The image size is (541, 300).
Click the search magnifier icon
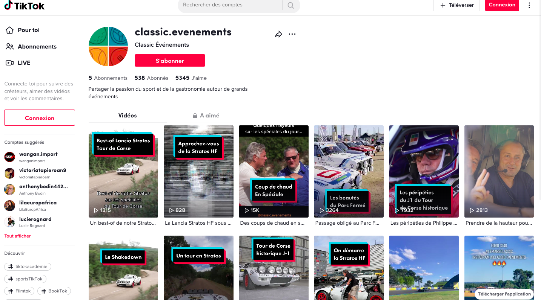click(290, 5)
